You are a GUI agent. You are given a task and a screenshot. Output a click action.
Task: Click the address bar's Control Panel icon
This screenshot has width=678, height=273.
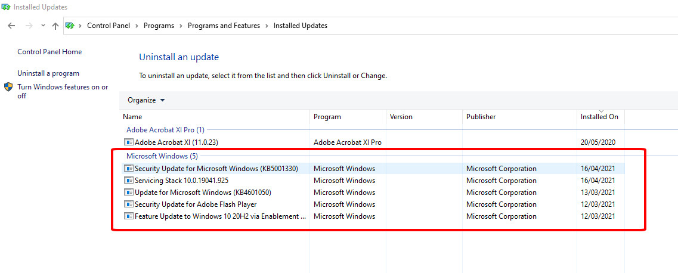(70, 26)
